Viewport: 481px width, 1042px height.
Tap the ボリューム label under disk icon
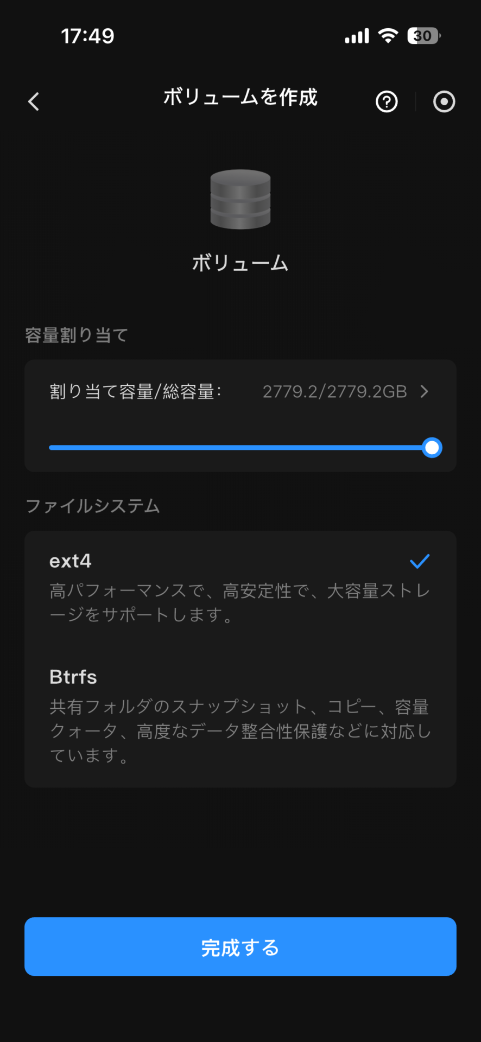[x=240, y=264]
